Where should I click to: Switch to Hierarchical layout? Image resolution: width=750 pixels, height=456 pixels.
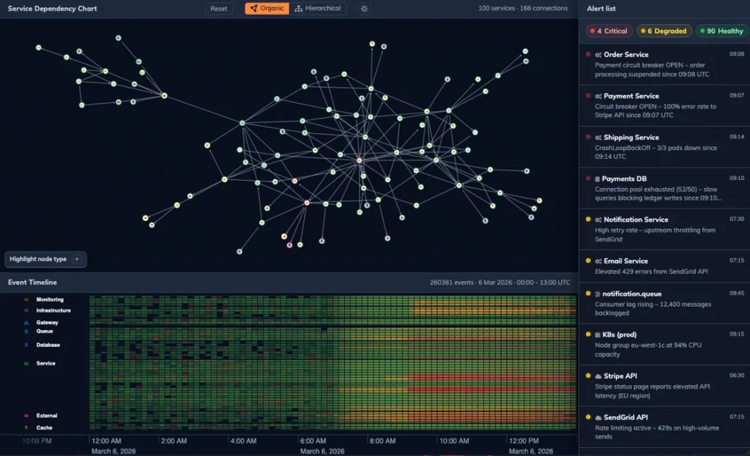click(x=318, y=8)
